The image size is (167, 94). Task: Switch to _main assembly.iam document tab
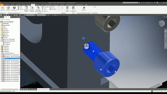pyautogui.click(x=42, y=89)
